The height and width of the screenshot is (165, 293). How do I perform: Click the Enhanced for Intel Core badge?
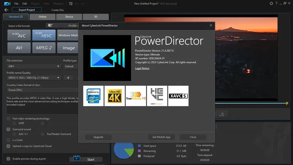click(x=93, y=96)
